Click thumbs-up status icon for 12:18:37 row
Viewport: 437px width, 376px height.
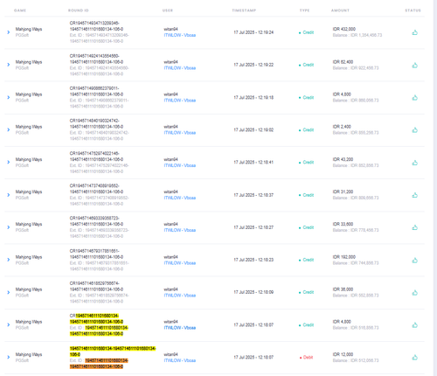point(415,195)
